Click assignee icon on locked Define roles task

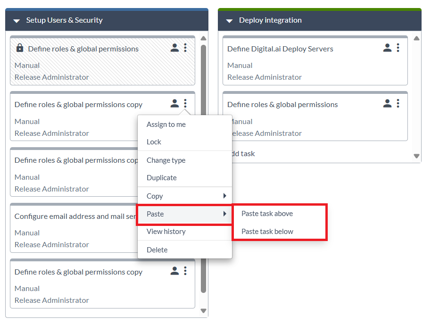(174, 48)
